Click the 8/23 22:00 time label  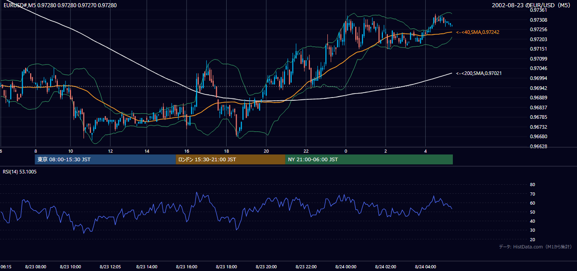tap(307, 267)
